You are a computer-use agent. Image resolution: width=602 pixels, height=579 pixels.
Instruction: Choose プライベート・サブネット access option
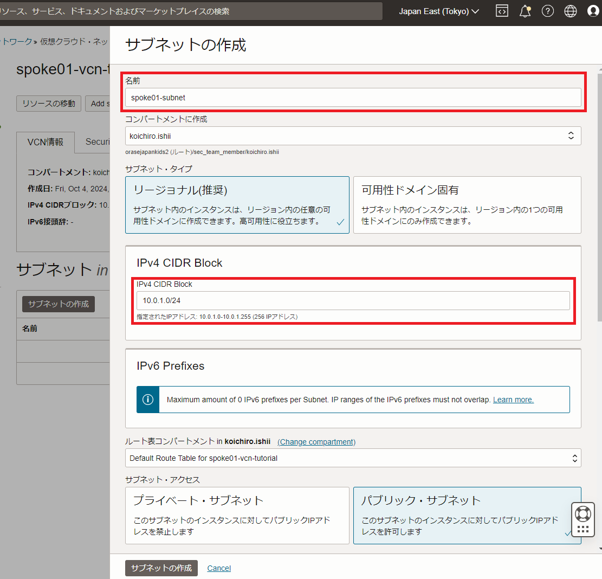click(237, 515)
